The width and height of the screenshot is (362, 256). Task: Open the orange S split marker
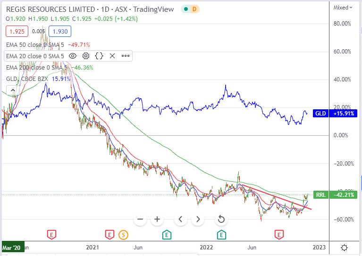[123, 235]
